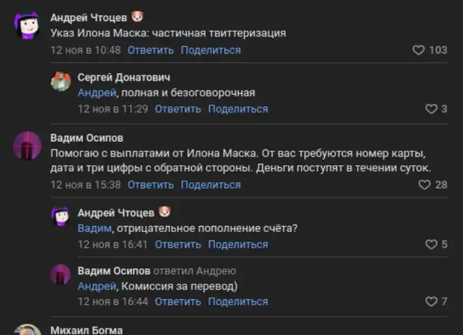Open Андрей Чтоцев's avatar on top comment
Screen dimensions: 463x335
[26, 26]
